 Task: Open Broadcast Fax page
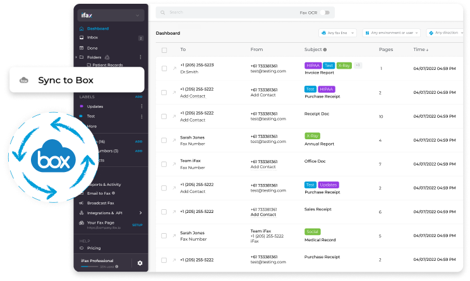[100, 204]
